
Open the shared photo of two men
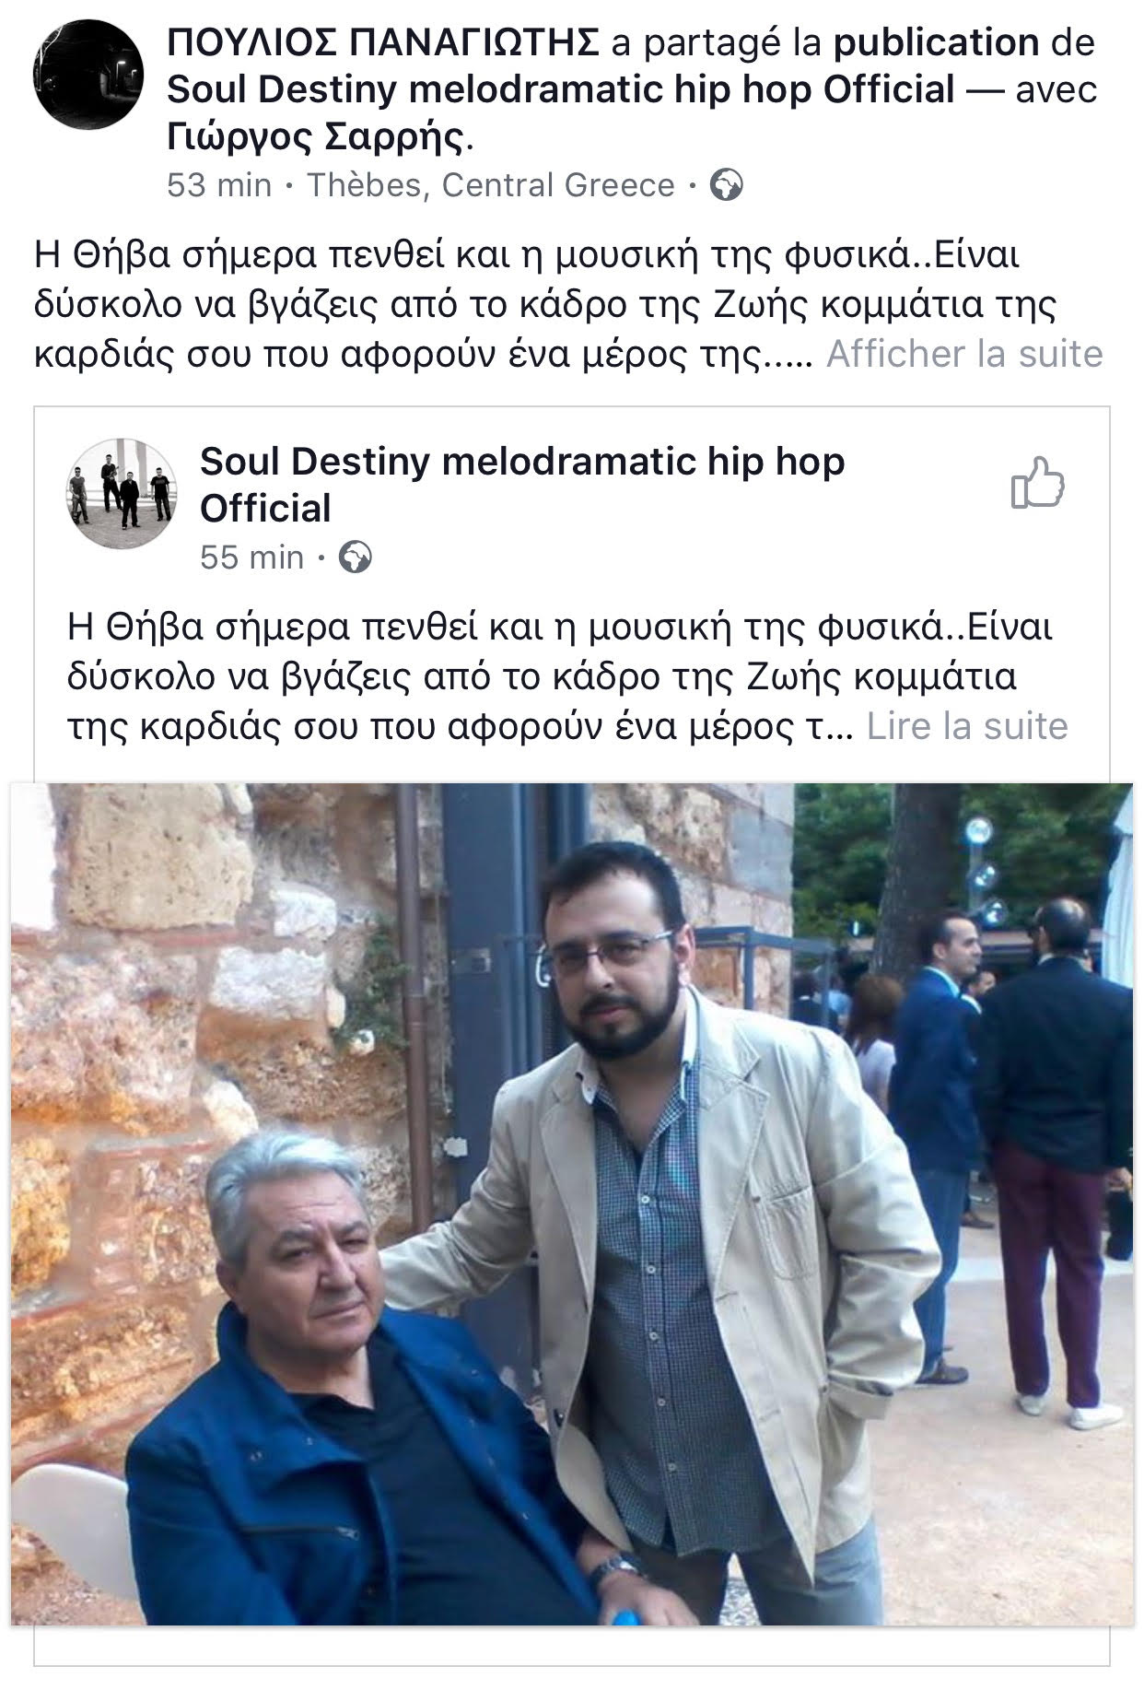point(572,1204)
